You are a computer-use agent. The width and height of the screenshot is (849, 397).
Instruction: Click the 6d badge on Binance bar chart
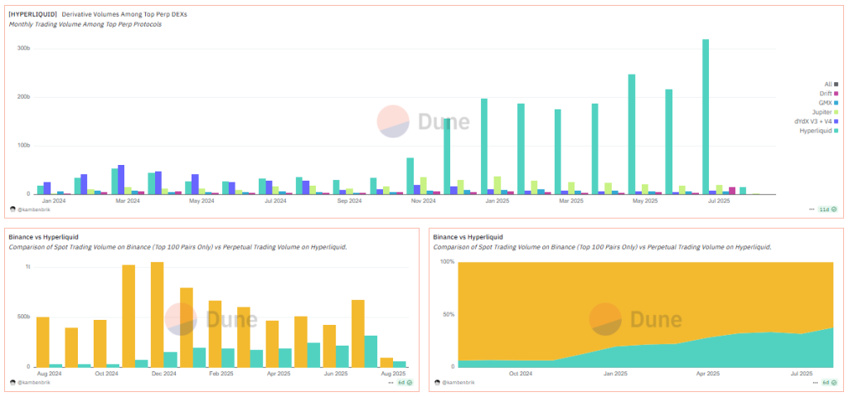pyautogui.click(x=406, y=382)
